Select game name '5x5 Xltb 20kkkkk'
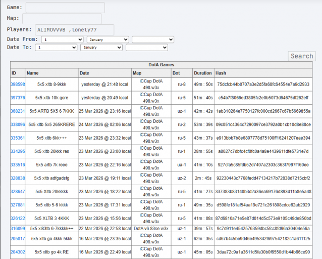This screenshot has width=322, height=259. click(52, 192)
